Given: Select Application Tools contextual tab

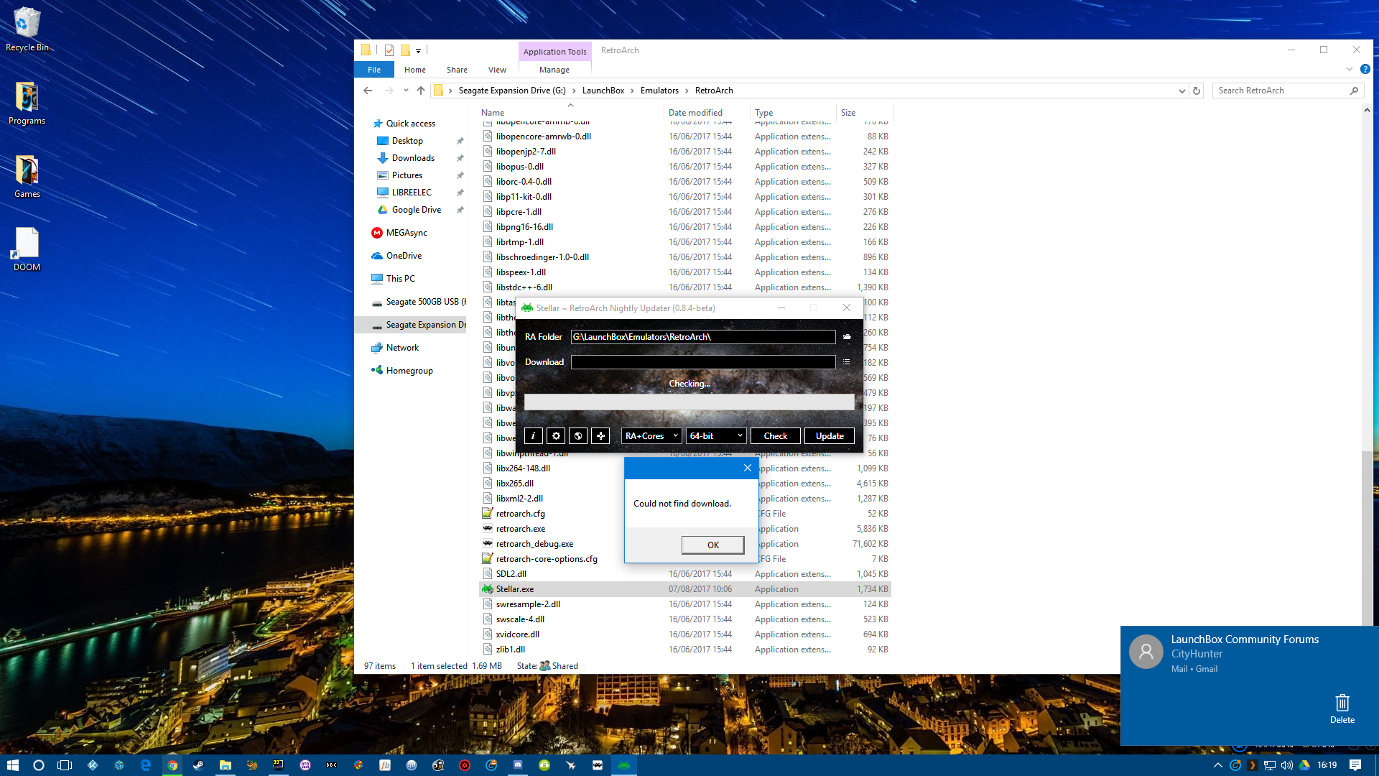Looking at the screenshot, I should click(x=554, y=51).
